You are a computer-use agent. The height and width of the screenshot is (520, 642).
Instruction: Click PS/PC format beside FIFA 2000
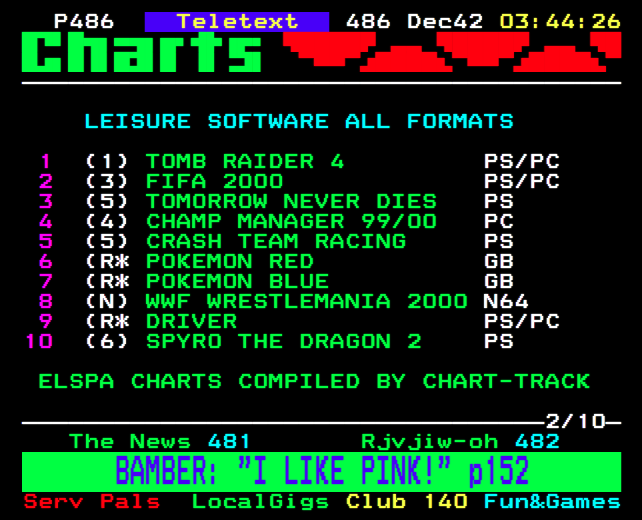521,181
